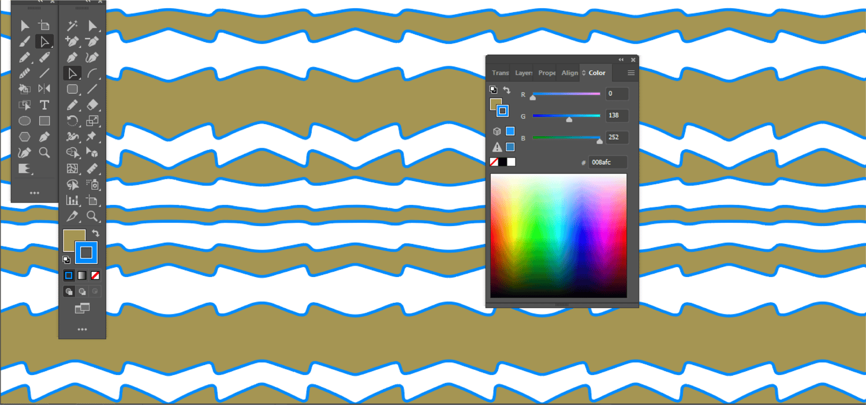Viewport: 866px width, 405px height.
Task: Click the B value field showing 252
Action: tap(617, 137)
